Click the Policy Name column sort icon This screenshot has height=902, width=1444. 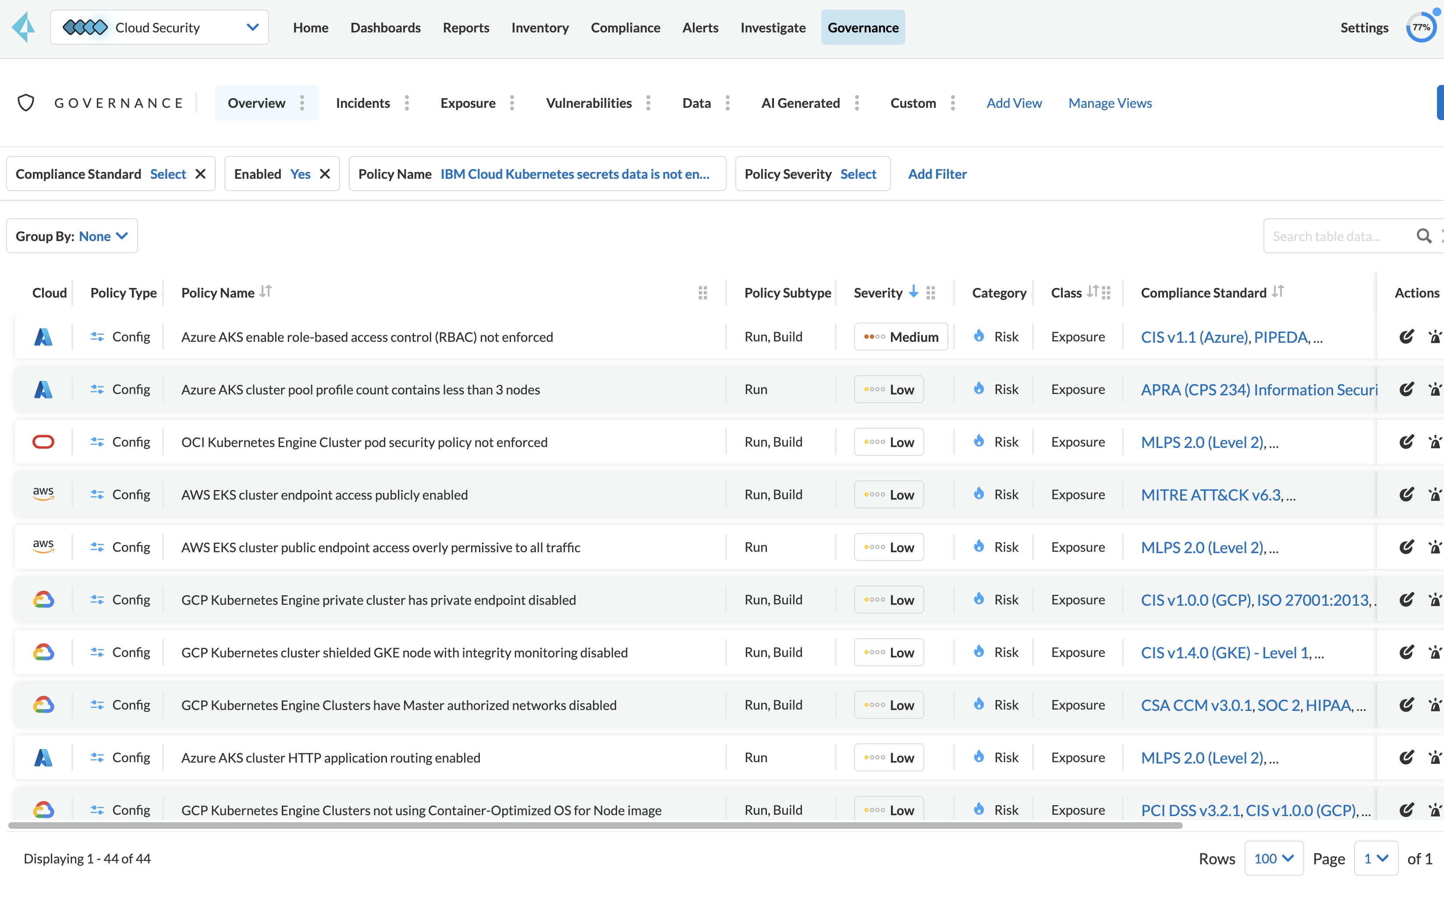pos(266,292)
